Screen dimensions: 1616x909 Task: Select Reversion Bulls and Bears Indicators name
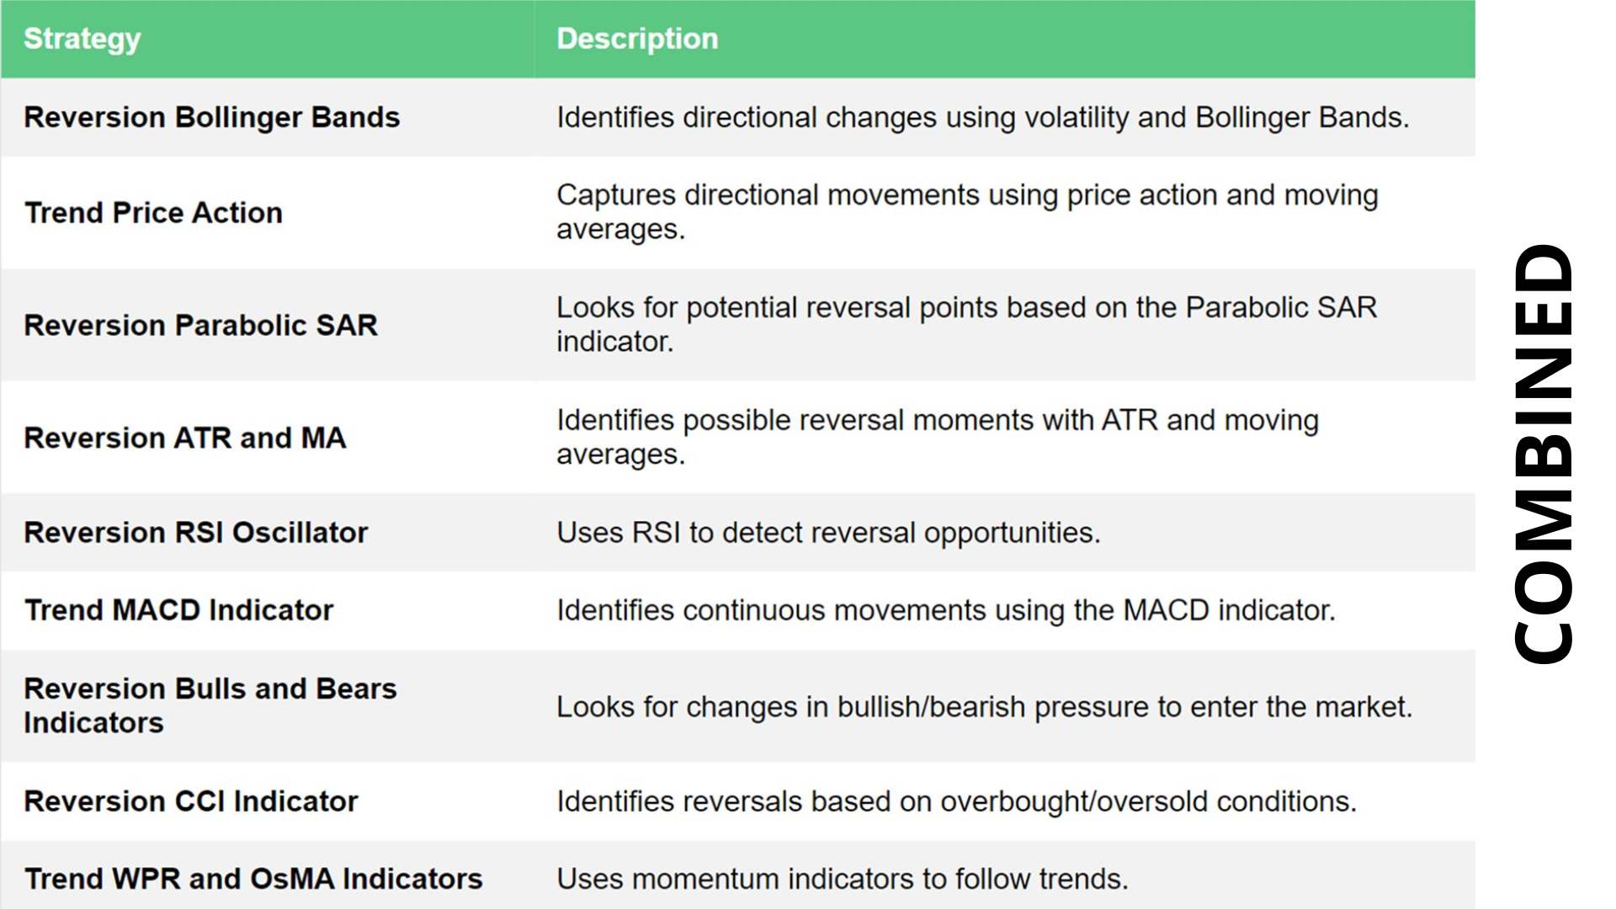[210, 705]
